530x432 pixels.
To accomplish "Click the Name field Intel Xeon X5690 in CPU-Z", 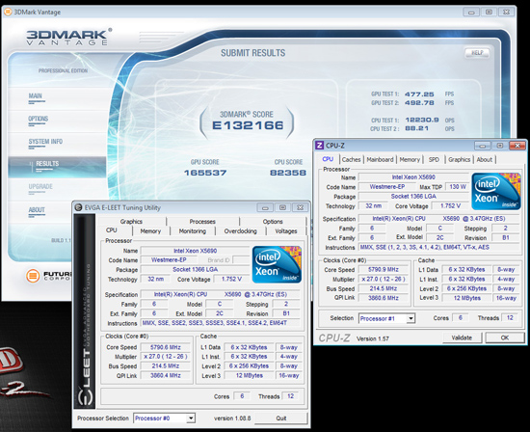I will point(413,176).
